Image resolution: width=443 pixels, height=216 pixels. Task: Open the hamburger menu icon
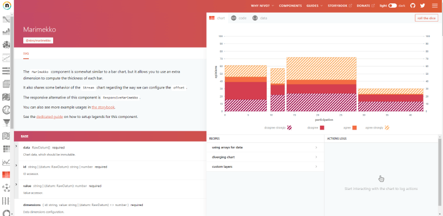[x=435, y=6]
